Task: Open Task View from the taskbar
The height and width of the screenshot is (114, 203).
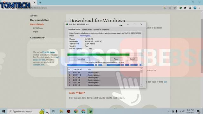Action: 54,111
